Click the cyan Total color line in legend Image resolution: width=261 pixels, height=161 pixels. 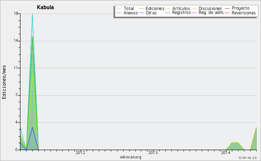tap(119, 8)
